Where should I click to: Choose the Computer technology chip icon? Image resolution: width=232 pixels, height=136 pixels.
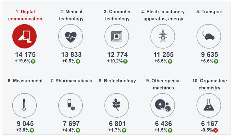[x=117, y=36]
